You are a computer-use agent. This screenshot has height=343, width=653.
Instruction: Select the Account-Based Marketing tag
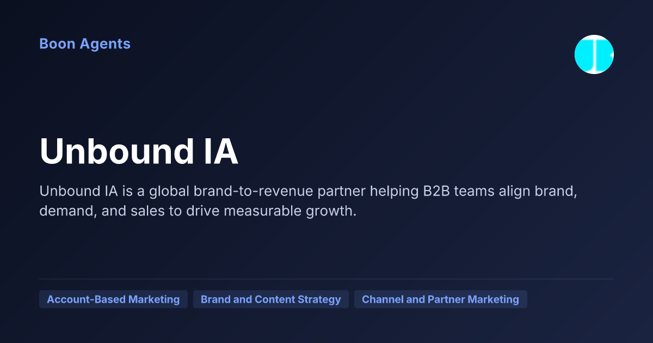click(113, 299)
